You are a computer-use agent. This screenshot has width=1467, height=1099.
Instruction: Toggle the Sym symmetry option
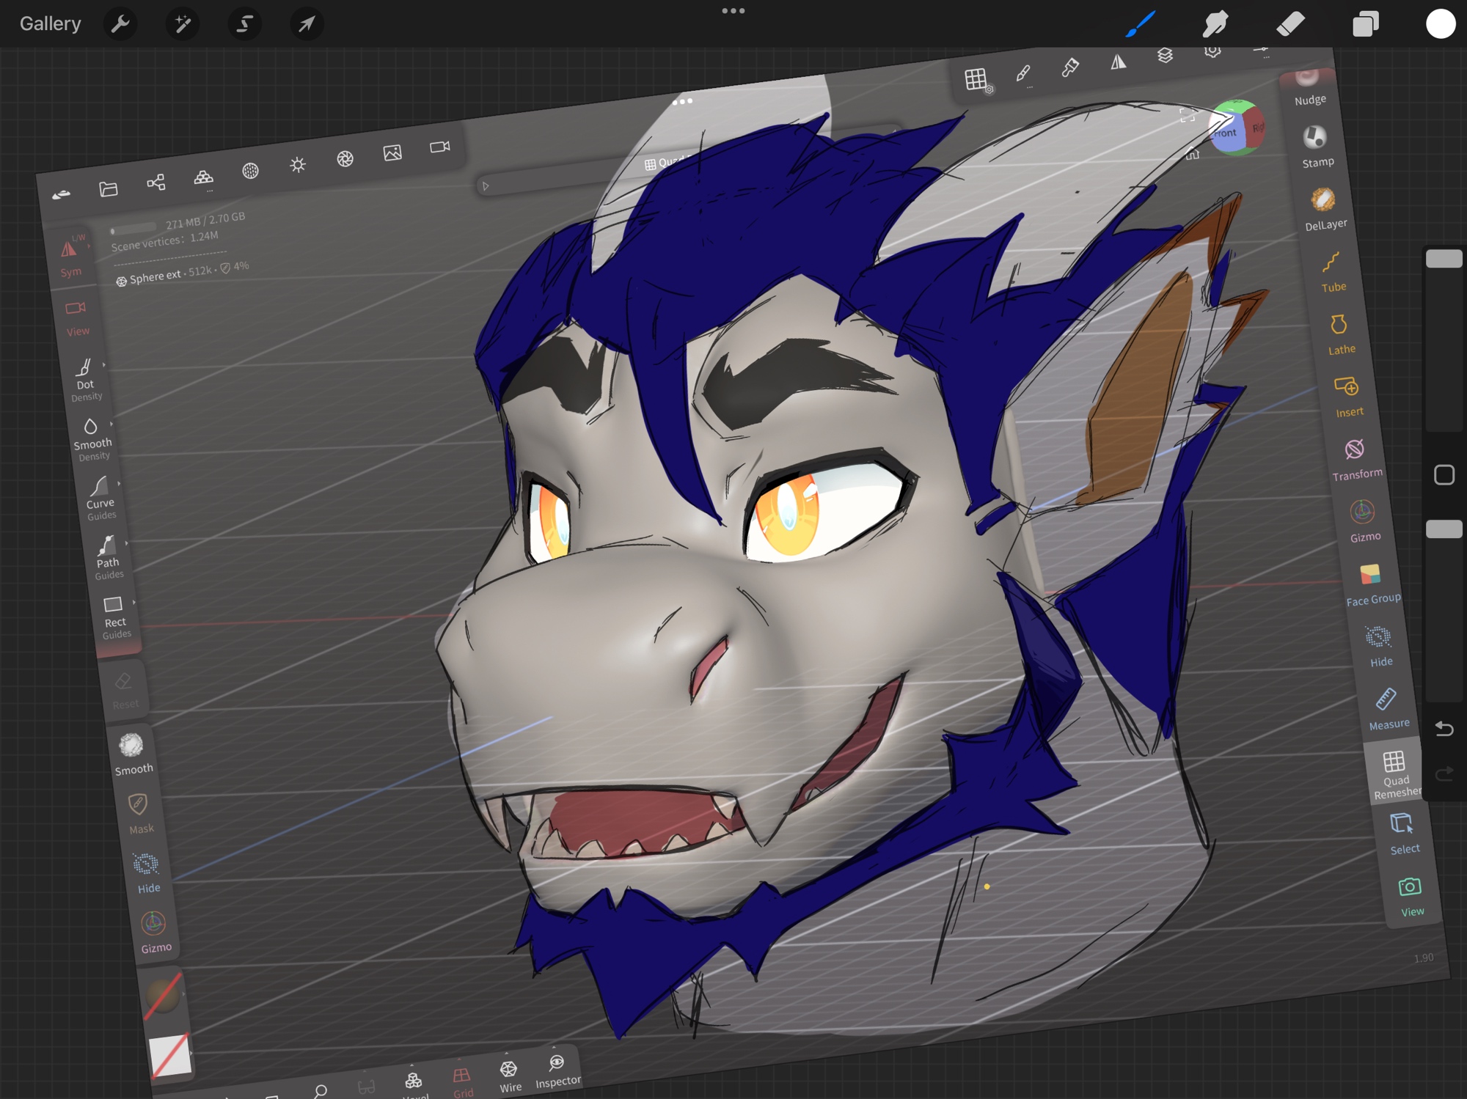coord(70,257)
